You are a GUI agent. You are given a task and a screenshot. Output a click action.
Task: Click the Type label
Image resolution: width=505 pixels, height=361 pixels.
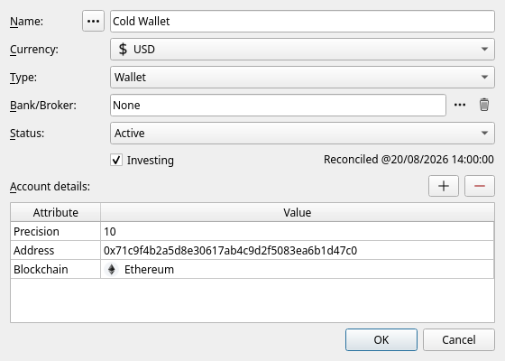[23, 78]
